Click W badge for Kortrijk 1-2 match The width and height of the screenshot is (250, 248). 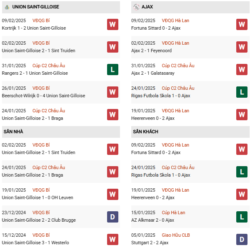coord(112,24)
